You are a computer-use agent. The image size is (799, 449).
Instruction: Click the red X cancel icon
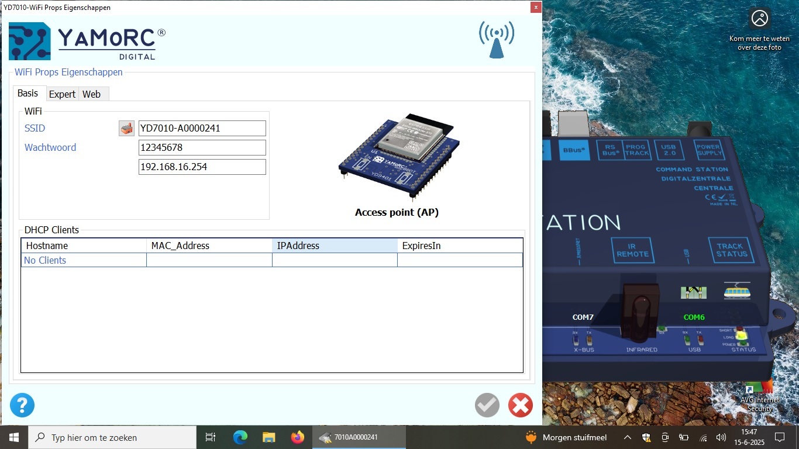(x=520, y=405)
